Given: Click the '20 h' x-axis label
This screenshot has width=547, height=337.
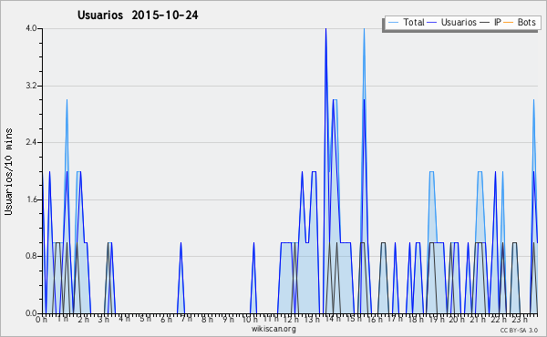Looking at the screenshot, I should tap(457, 319).
